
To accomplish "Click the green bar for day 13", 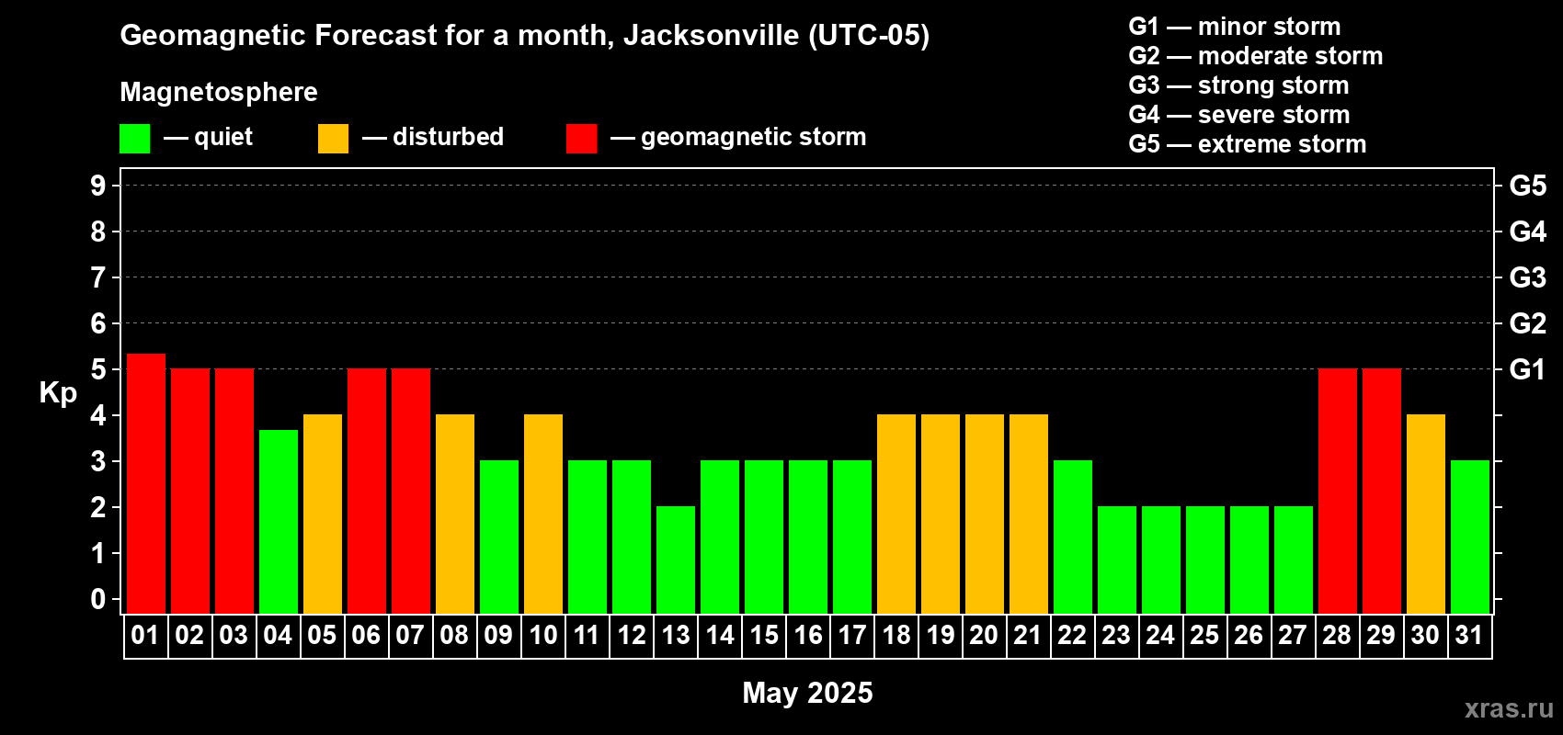I will [x=676, y=560].
